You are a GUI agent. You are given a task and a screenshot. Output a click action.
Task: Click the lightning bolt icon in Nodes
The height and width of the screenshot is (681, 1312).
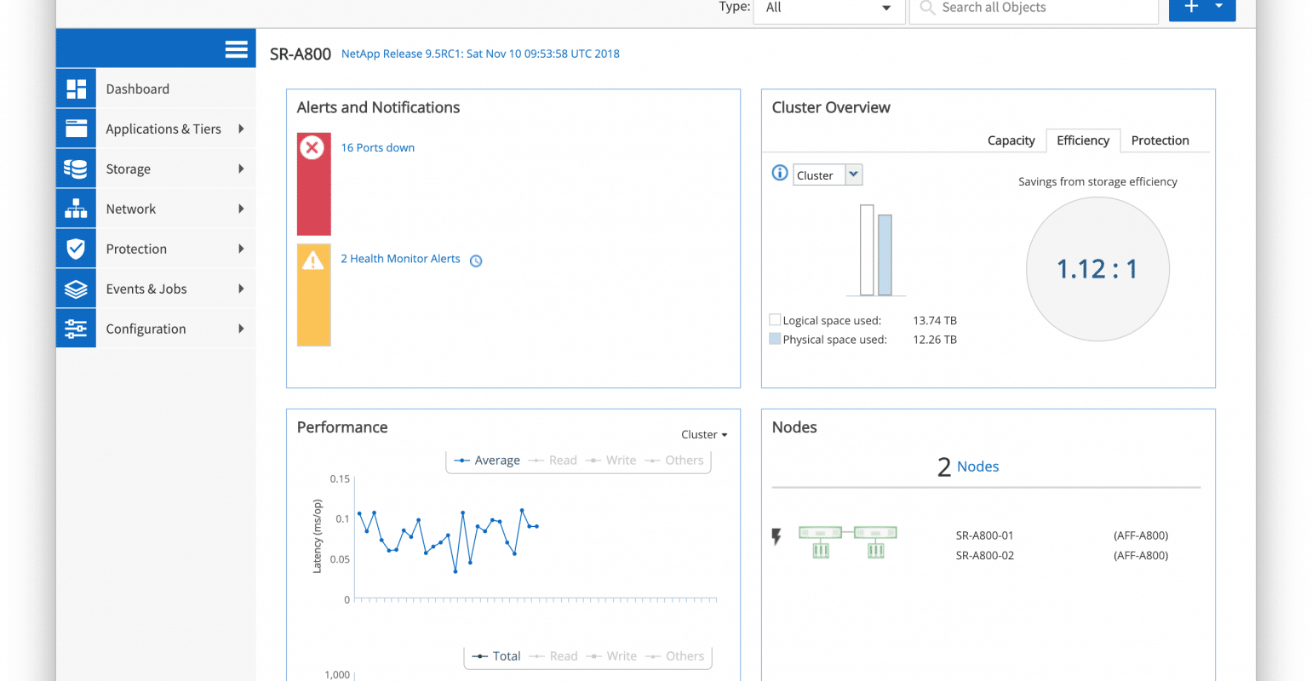point(776,537)
